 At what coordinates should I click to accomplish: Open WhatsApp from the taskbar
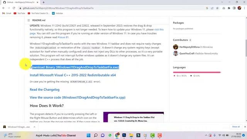[x=110, y=135]
